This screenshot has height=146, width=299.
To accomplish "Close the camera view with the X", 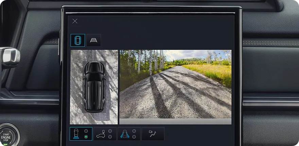I will 75,21.
